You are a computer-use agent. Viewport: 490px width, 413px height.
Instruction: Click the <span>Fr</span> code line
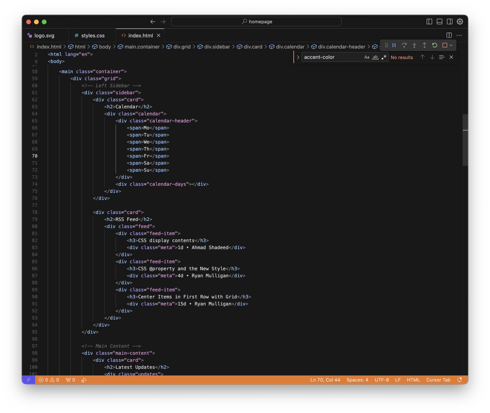(x=148, y=156)
